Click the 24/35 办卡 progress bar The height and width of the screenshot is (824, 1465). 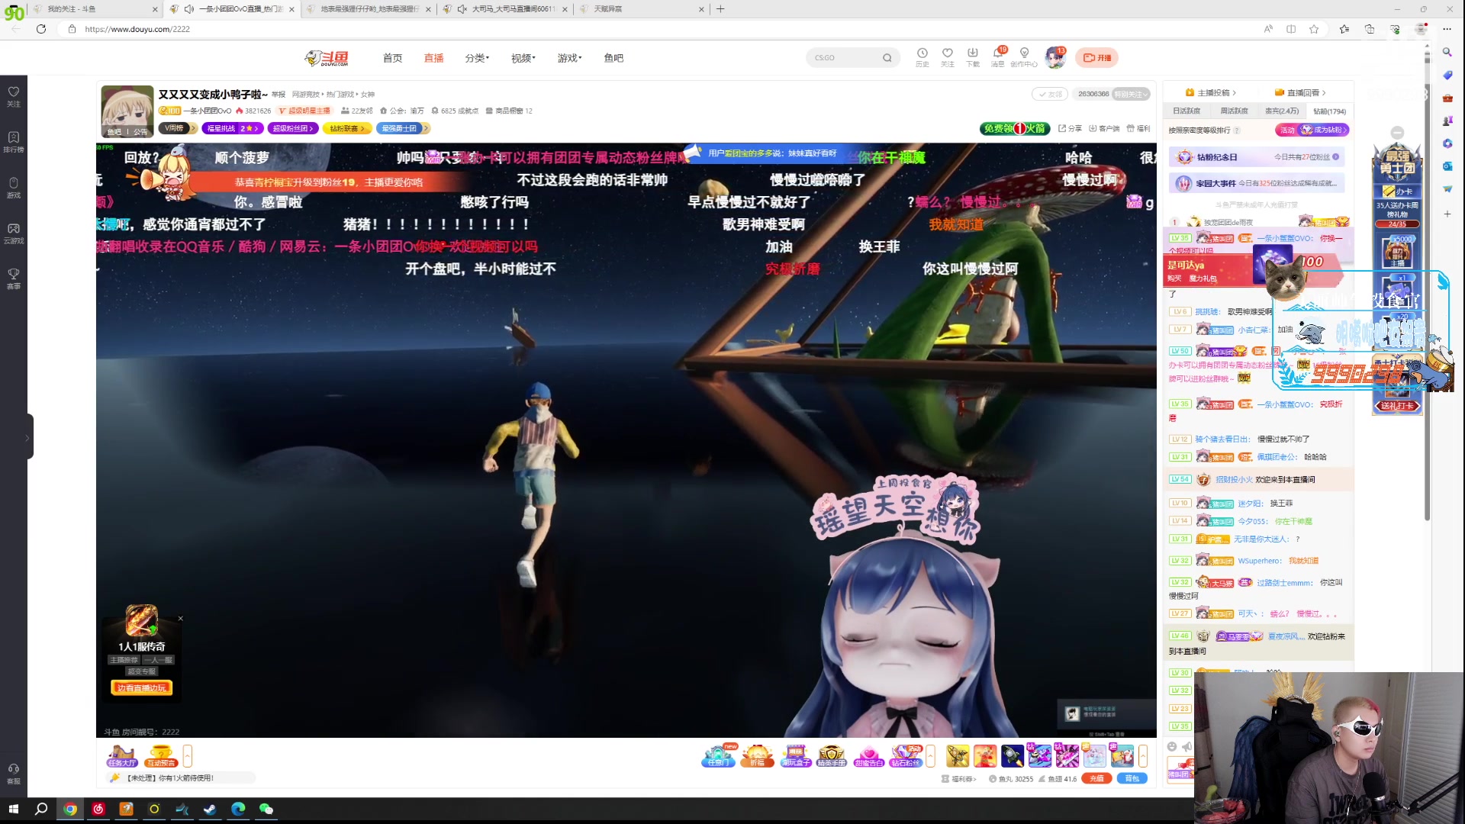(1396, 224)
